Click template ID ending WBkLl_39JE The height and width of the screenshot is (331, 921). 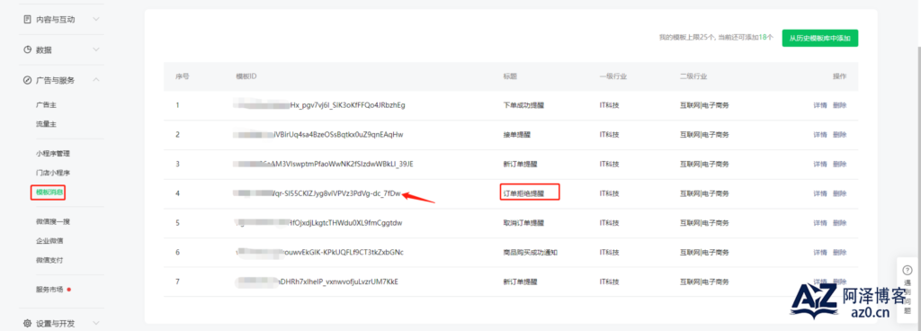[x=324, y=164]
